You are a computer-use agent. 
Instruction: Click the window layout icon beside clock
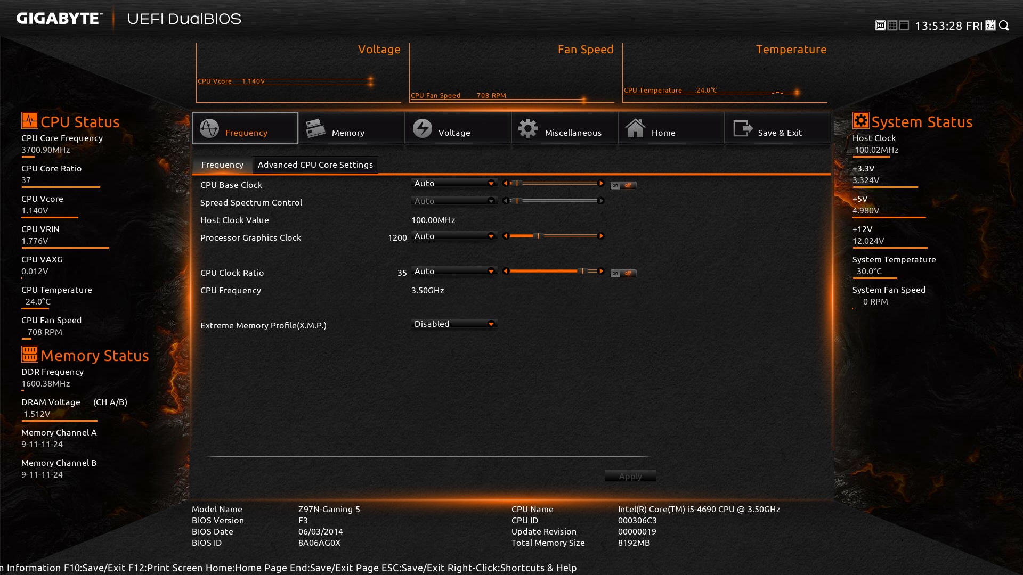click(x=904, y=26)
